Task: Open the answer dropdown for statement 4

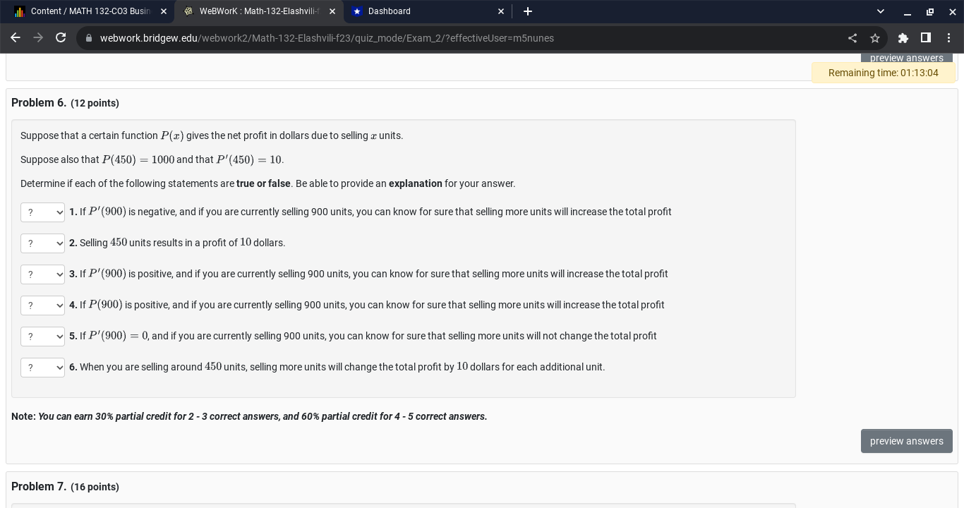Action: tap(42, 306)
